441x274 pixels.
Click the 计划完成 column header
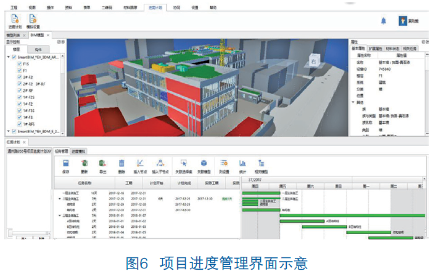184,183
